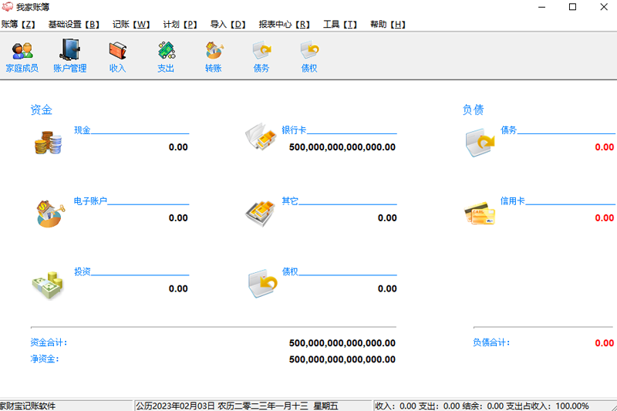Expand the 报表中心【R】 menu

(x=284, y=24)
